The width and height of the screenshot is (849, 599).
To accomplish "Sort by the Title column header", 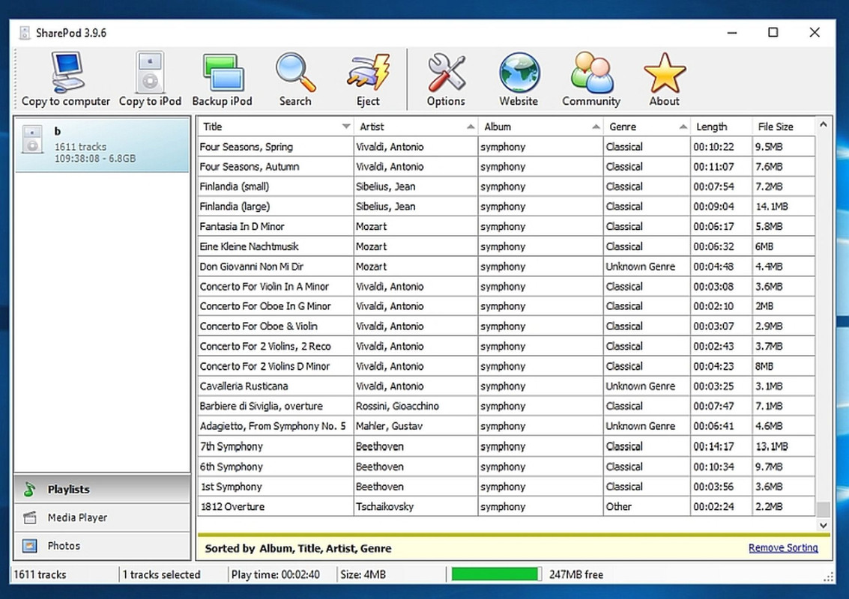I will (x=276, y=127).
